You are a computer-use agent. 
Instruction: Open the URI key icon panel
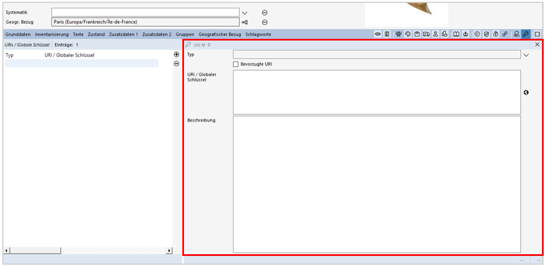coord(526,34)
